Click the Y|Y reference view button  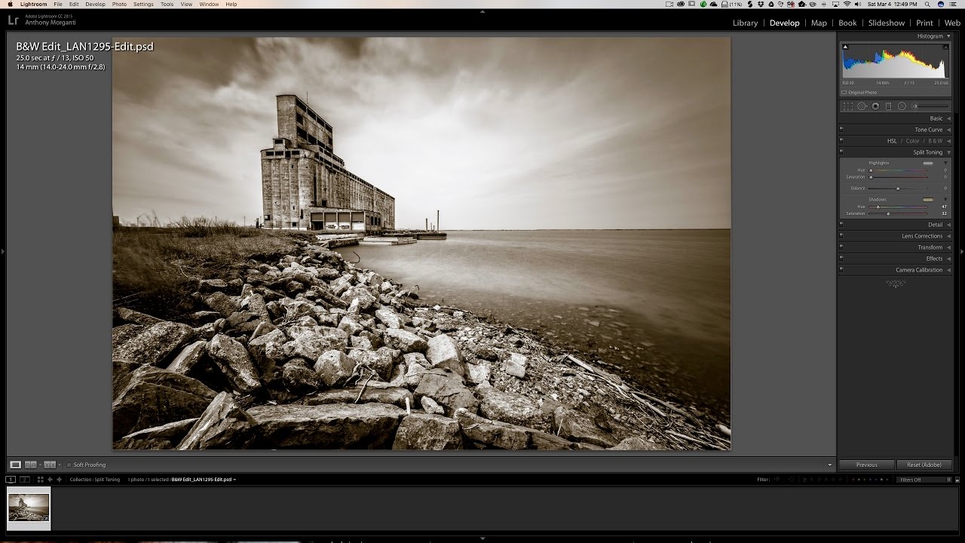pyautogui.click(x=50, y=465)
